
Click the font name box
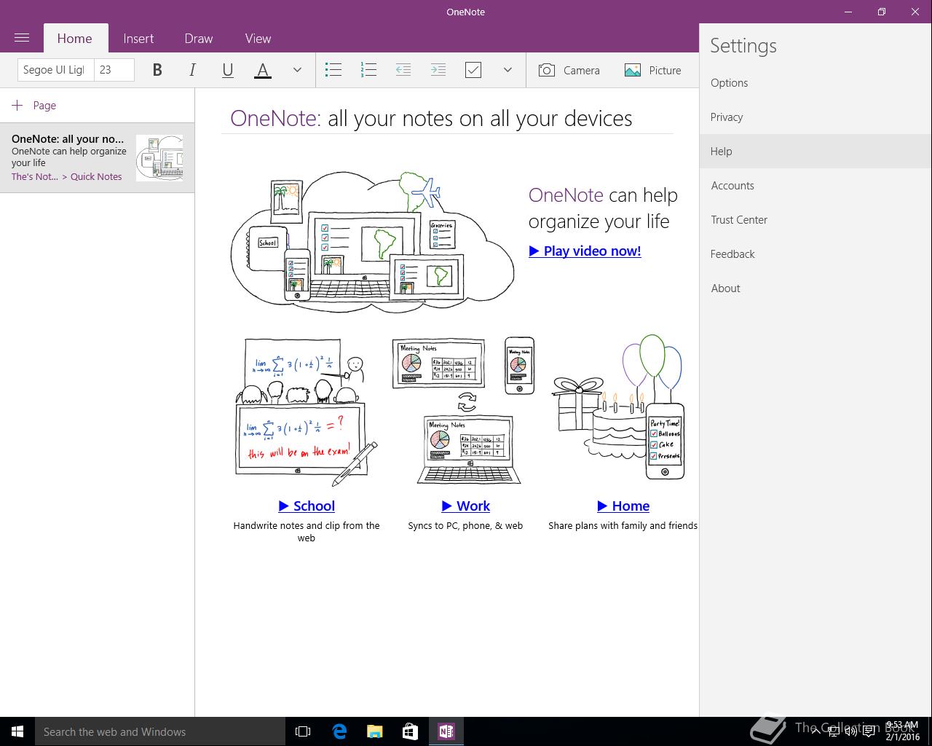(x=55, y=70)
